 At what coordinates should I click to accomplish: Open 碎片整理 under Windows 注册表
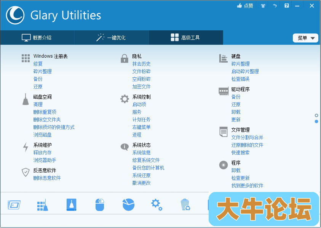tap(42, 71)
